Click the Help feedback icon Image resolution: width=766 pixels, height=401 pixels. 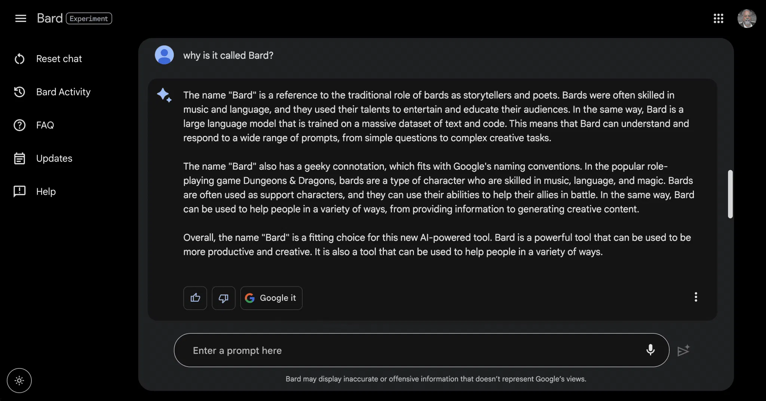[19, 192]
